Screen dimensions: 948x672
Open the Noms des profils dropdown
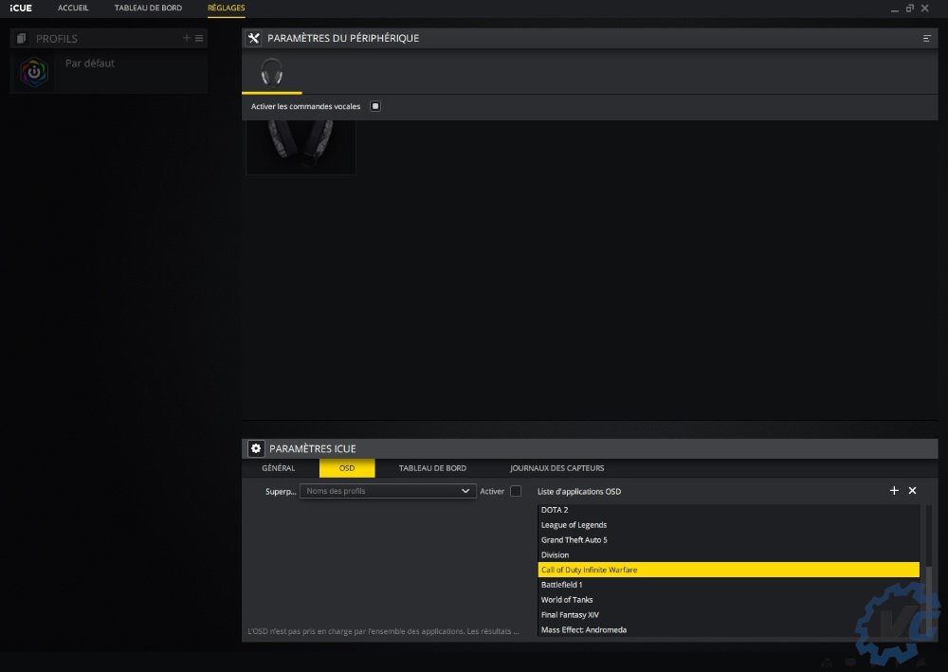click(388, 491)
